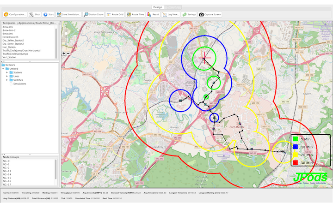Expand the Stations folder in tree
The width and height of the screenshot is (333, 203).
coord(7,73)
